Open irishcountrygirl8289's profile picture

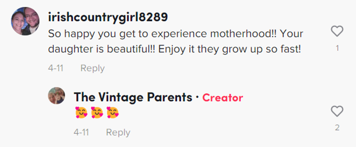[x=25, y=21]
